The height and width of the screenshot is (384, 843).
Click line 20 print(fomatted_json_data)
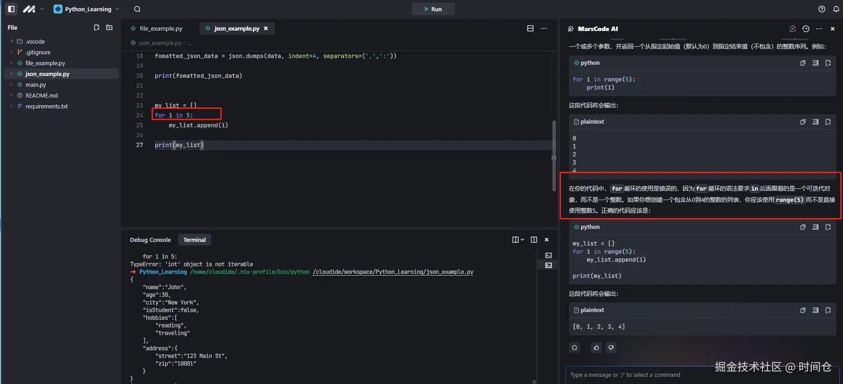click(198, 76)
